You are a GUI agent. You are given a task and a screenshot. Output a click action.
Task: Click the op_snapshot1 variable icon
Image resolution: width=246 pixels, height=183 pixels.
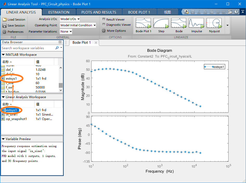coord(3,119)
